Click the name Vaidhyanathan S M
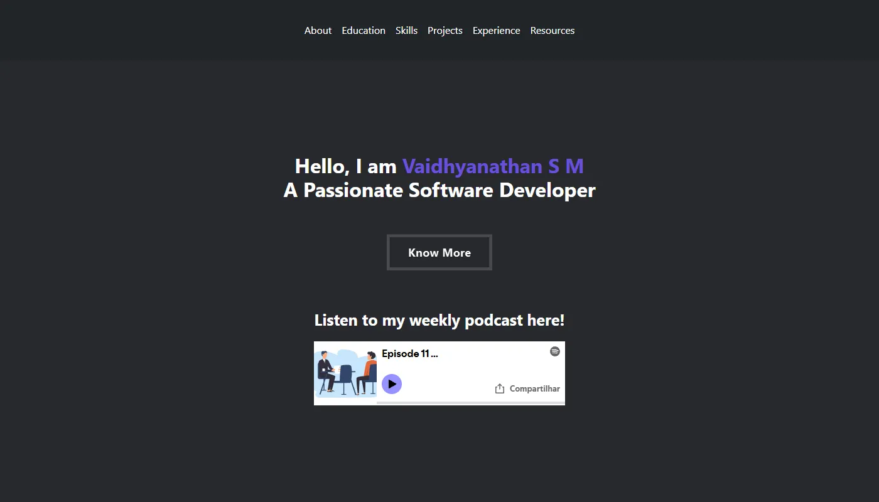This screenshot has width=879, height=502. [x=493, y=166]
